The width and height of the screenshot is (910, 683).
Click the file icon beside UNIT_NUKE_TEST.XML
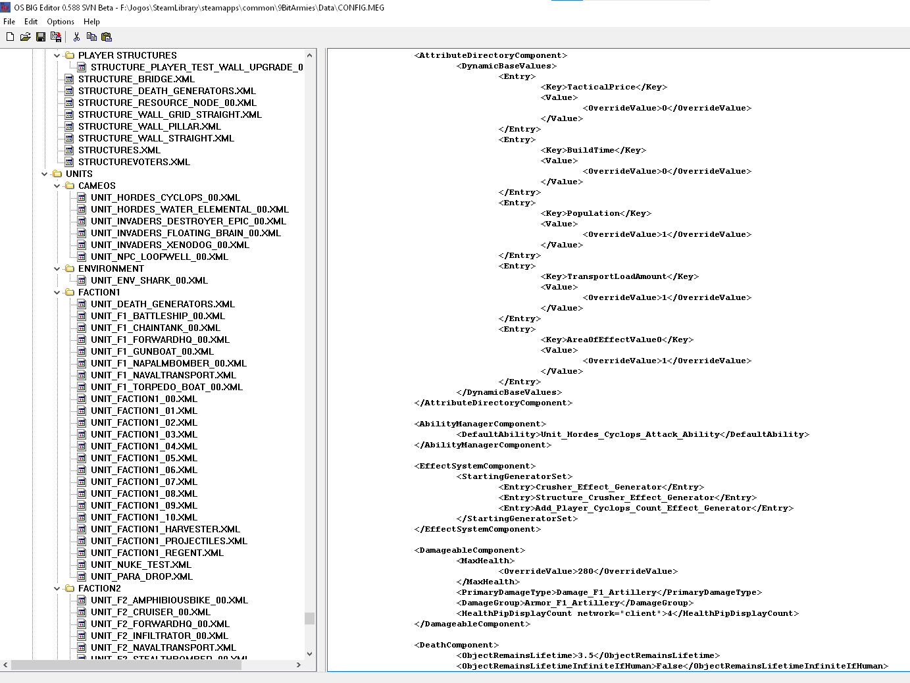(x=82, y=565)
